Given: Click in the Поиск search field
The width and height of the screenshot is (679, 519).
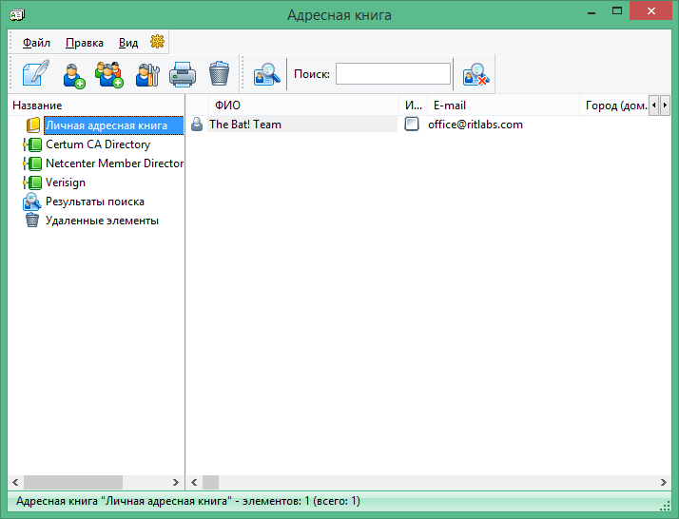Looking at the screenshot, I should [x=393, y=74].
